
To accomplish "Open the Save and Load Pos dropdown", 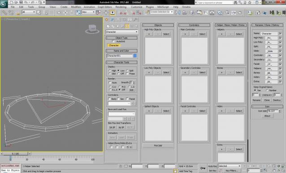I will pos(121,114).
